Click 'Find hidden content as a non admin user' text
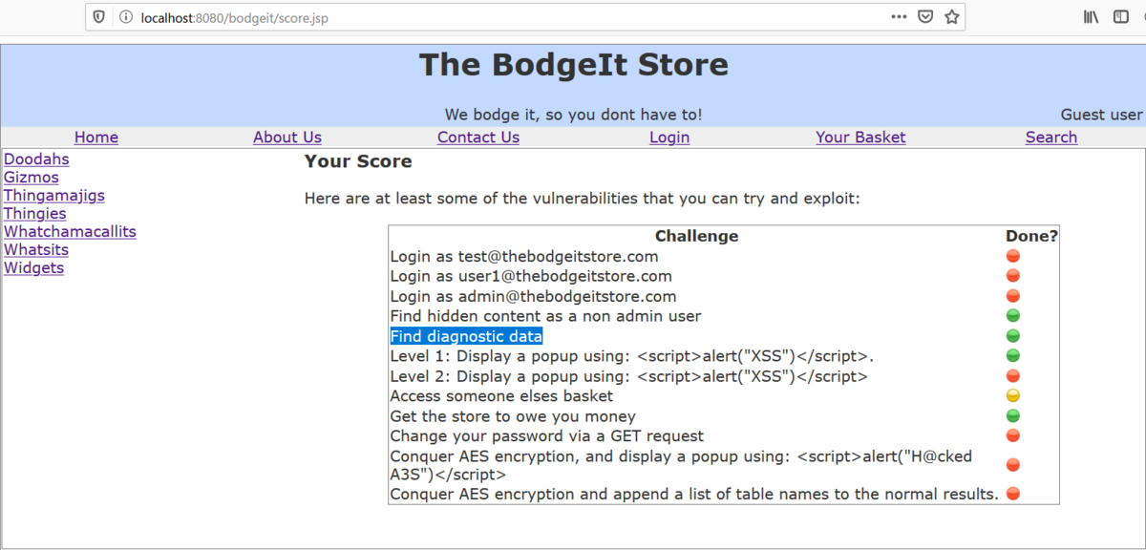The width and height of the screenshot is (1146, 550). [x=545, y=316]
